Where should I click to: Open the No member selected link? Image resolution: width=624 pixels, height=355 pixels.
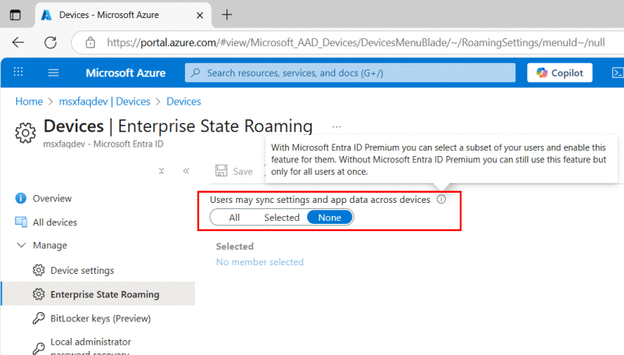(260, 262)
